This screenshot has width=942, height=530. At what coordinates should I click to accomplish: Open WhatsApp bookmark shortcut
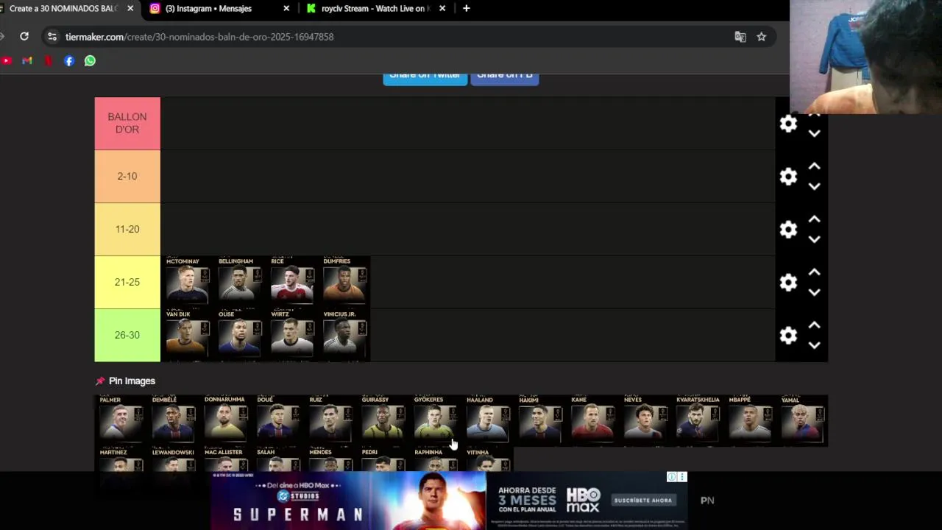tap(90, 61)
